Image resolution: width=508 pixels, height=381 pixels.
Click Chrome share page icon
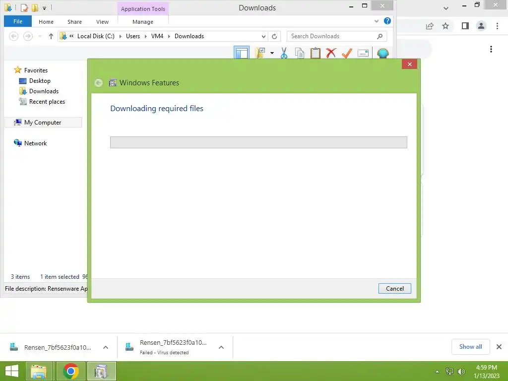[x=430, y=26]
